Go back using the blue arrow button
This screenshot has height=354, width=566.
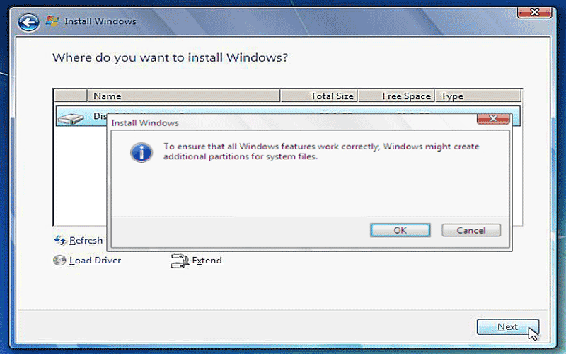(x=28, y=23)
